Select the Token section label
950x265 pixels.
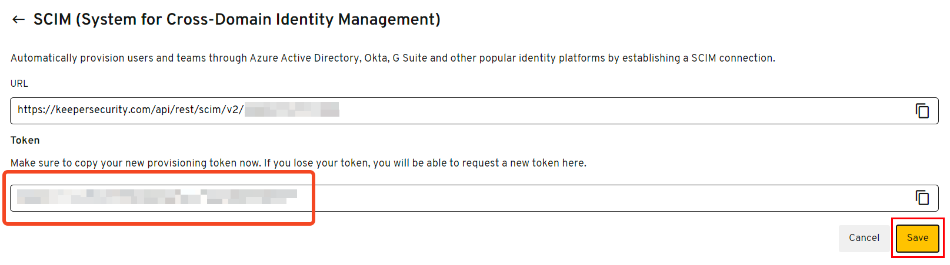(25, 140)
